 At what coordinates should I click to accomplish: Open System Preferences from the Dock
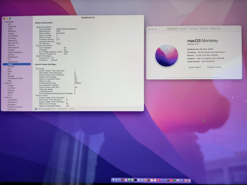tap(168, 180)
